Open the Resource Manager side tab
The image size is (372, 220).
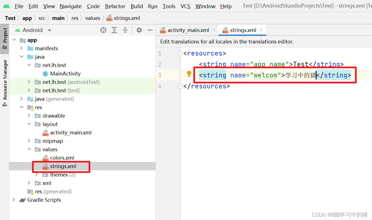tap(5, 83)
